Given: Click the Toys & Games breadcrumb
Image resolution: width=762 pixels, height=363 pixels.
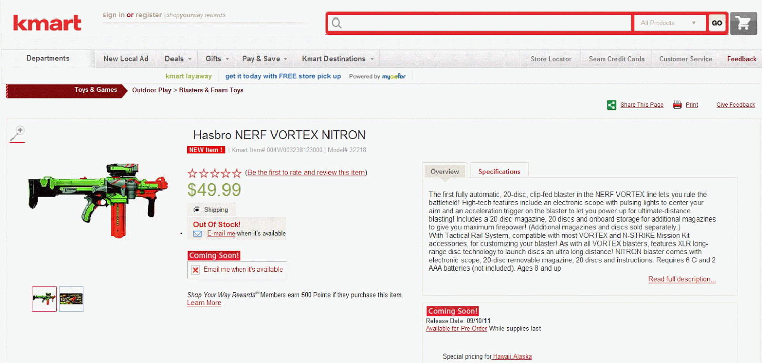Looking at the screenshot, I should (95, 89).
